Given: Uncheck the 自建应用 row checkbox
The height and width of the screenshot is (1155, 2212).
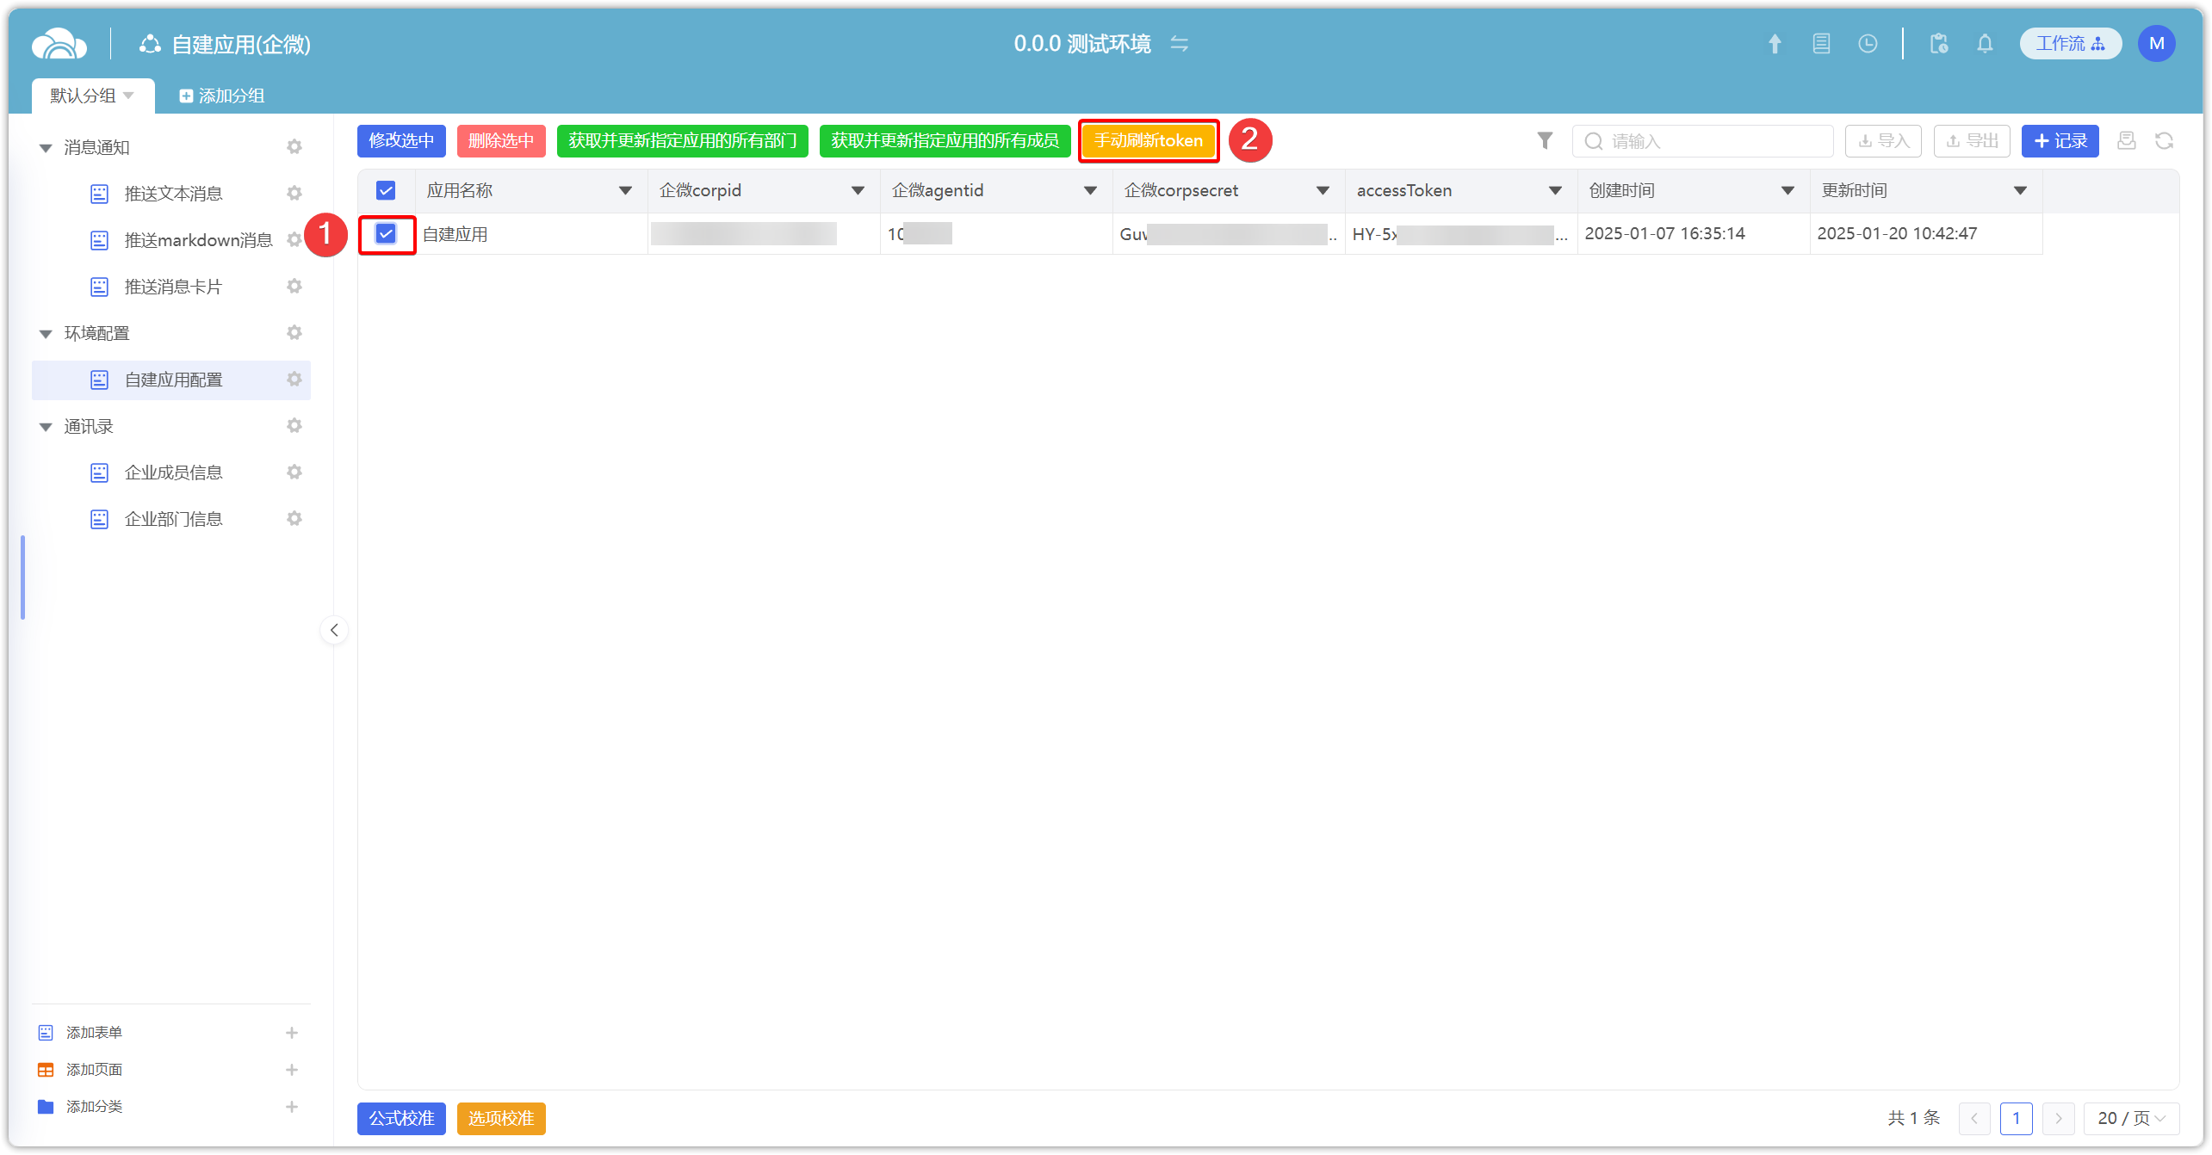Looking at the screenshot, I should (x=386, y=233).
